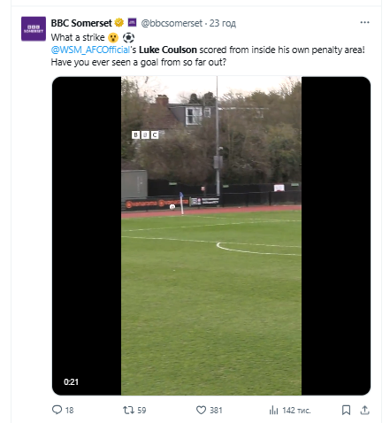Click the 142 тис. views count

(296, 411)
